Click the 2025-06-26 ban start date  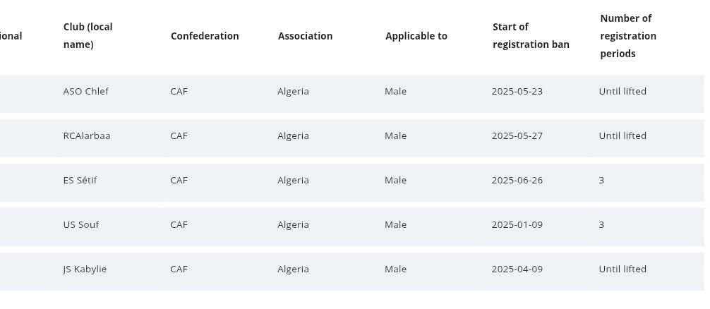tap(517, 181)
